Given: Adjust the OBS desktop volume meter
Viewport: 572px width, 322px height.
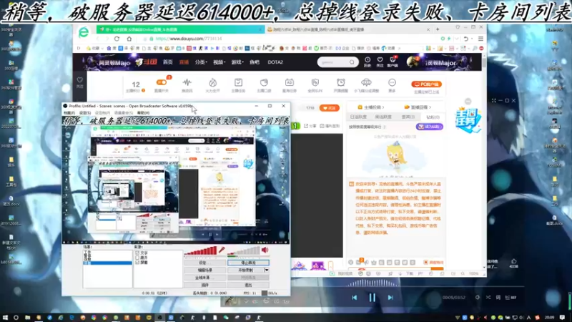Looking at the screenshot, I should tap(244, 250).
